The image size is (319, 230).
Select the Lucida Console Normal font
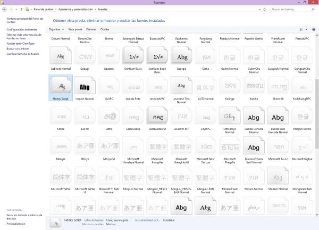[x=254, y=116]
